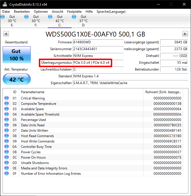Viewport: 191px width, 196px height.
Task: Click status orb for Power On Hours row
Action: click(7, 157)
